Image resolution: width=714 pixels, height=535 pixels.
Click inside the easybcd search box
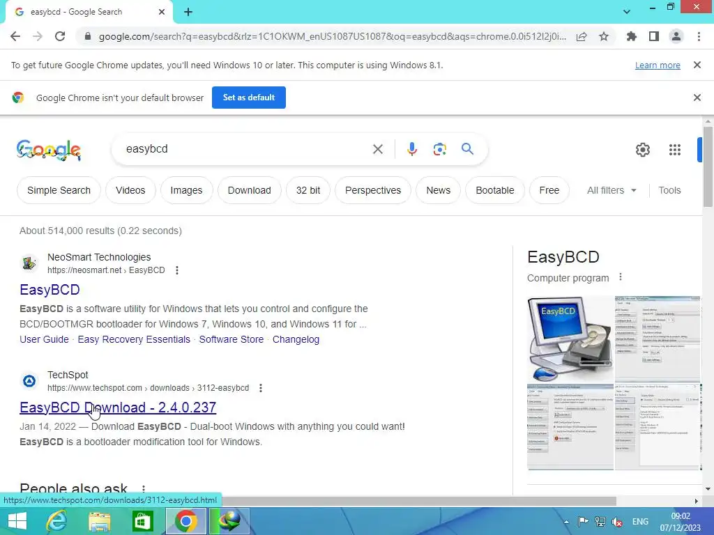(241, 149)
